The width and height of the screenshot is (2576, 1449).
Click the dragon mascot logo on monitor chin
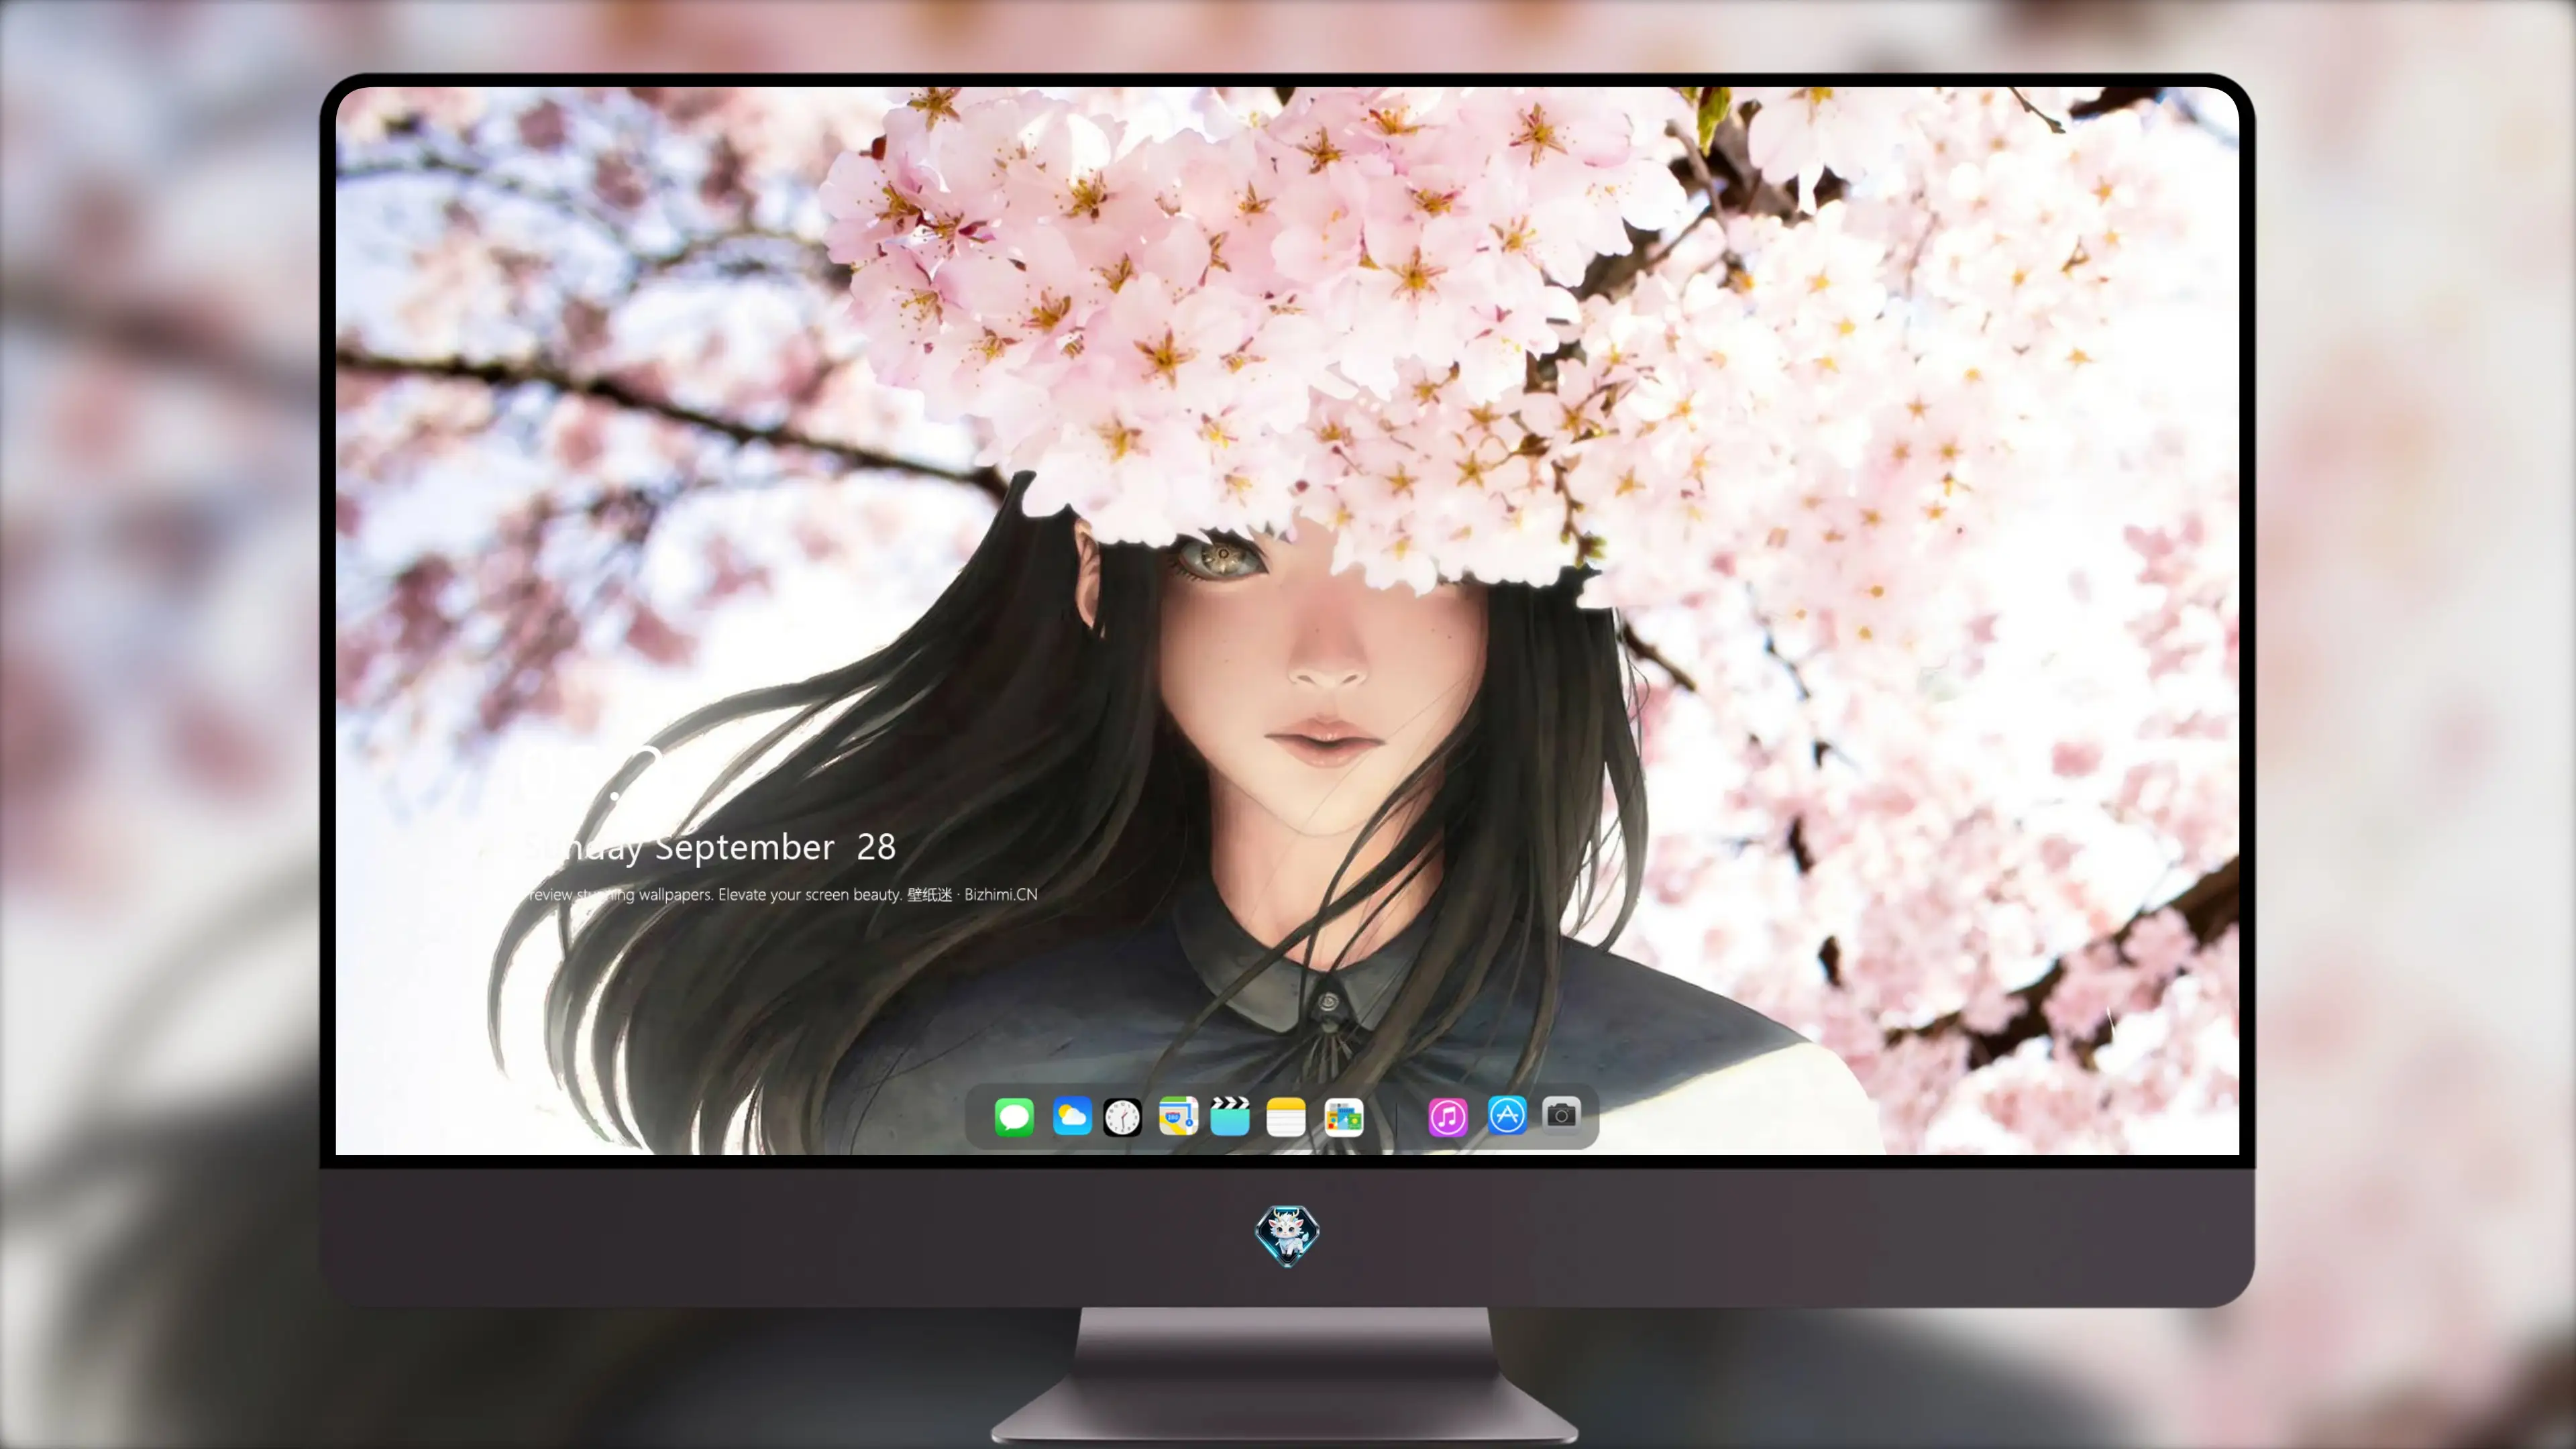pos(1287,1235)
